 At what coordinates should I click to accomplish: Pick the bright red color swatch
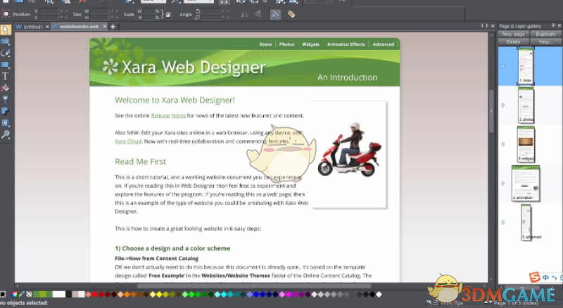95,295
